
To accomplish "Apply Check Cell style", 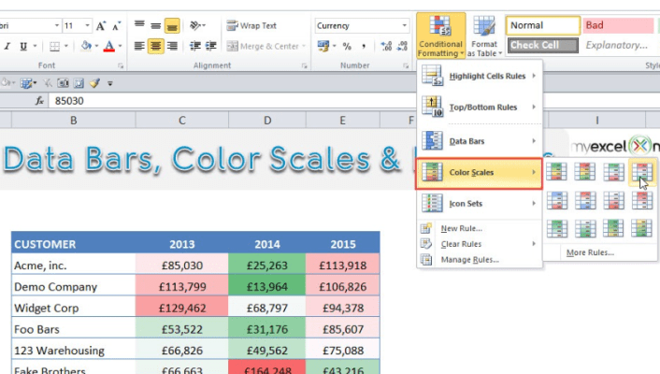I will click(x=543, y=45).
